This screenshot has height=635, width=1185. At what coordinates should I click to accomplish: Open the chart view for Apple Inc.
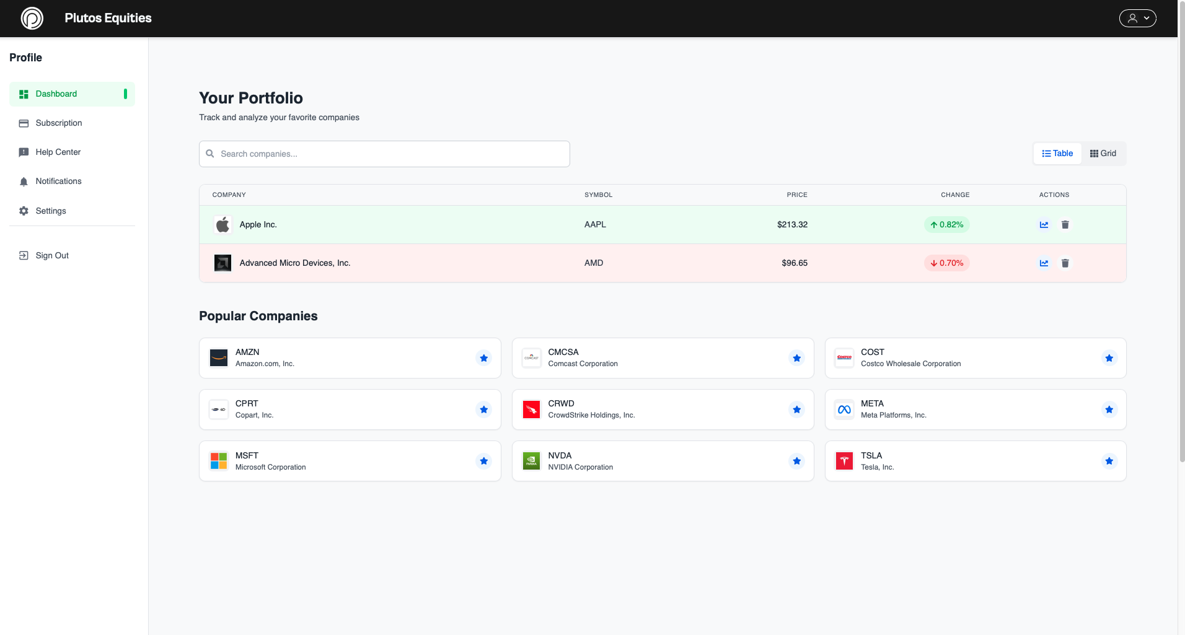1044,224
